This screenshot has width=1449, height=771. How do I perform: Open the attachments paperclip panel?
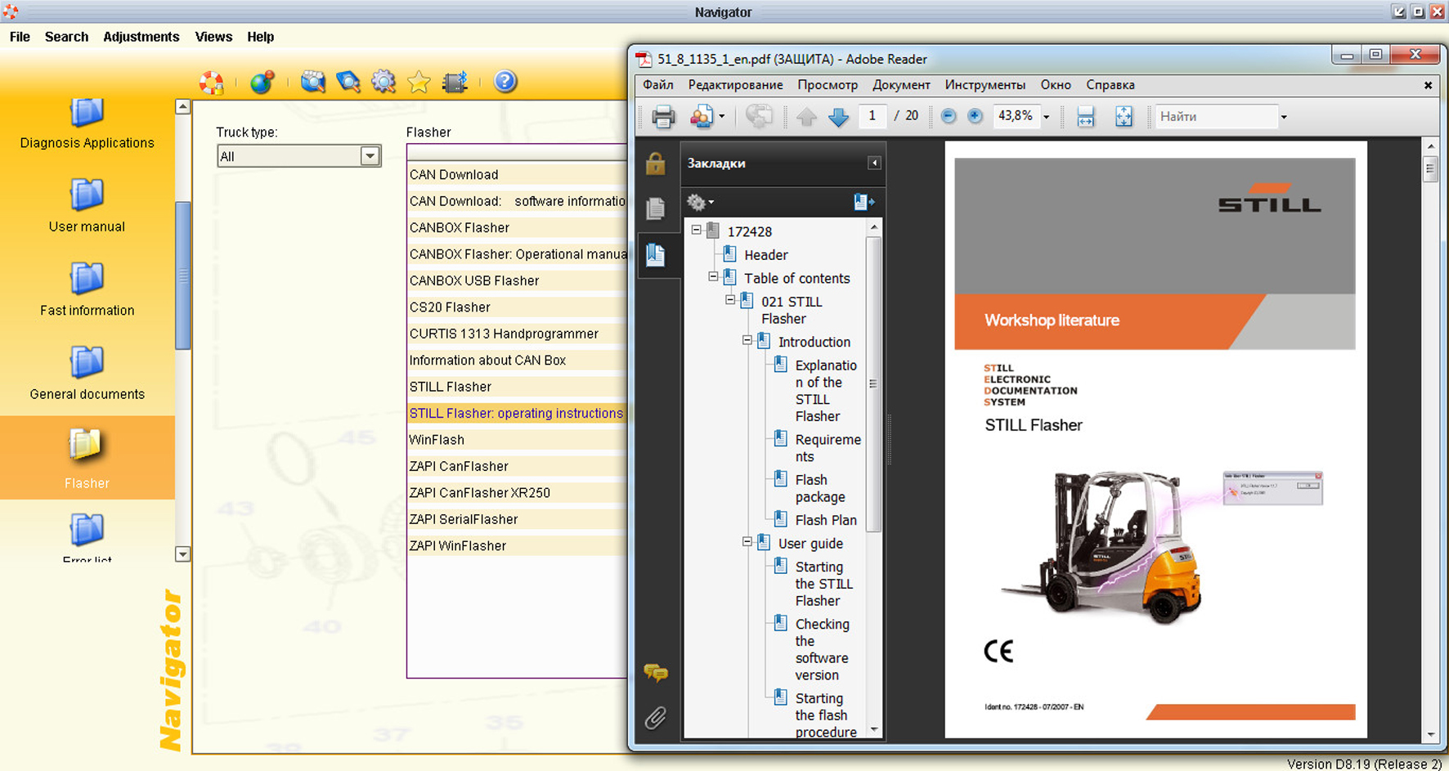click(x=656, y=718)
